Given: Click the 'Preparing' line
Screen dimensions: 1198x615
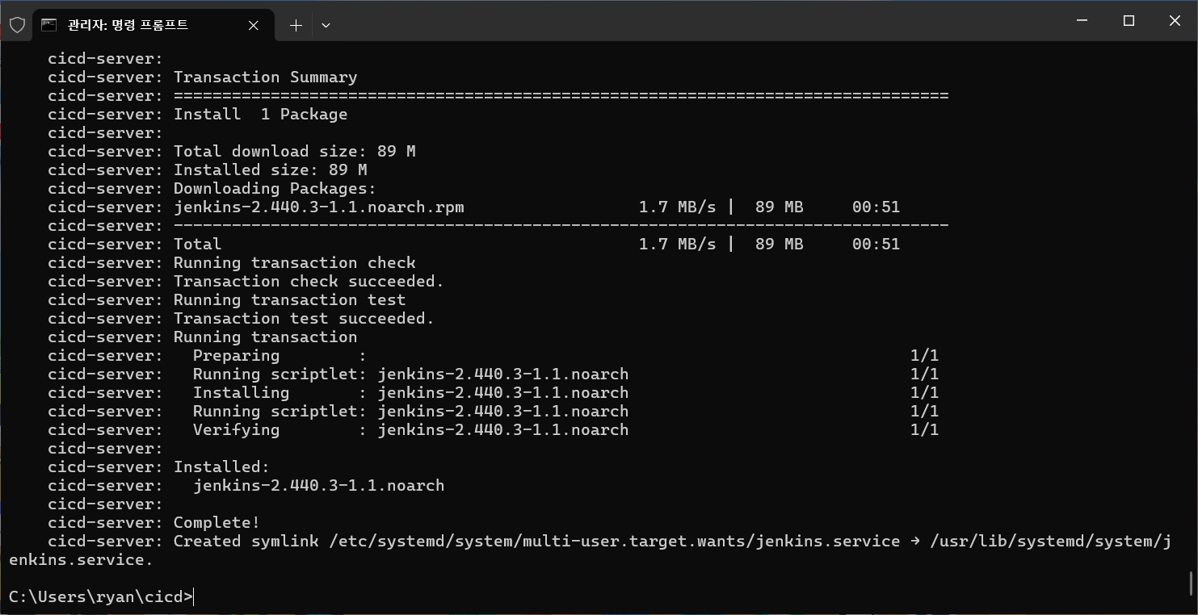Looking at the screenshot, I should [x=565, y=356].
